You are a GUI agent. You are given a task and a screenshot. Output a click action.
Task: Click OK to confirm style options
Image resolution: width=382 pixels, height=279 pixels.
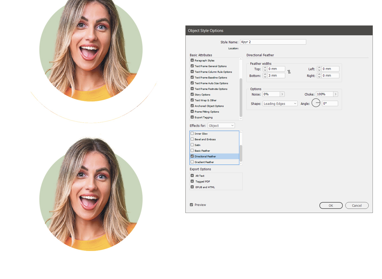pos(331,206)
